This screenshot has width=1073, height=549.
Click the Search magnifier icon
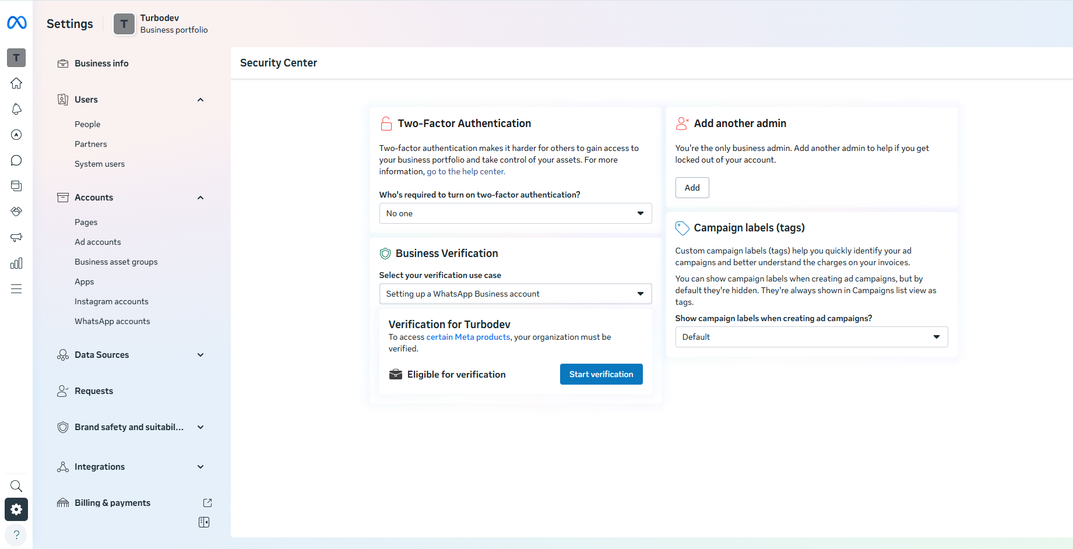pyautogui.click(x=16, y=486)
